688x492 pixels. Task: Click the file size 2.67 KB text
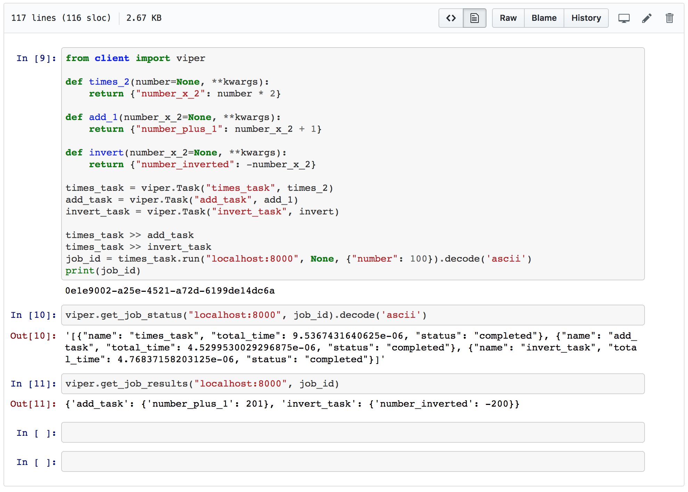[144, 18]
